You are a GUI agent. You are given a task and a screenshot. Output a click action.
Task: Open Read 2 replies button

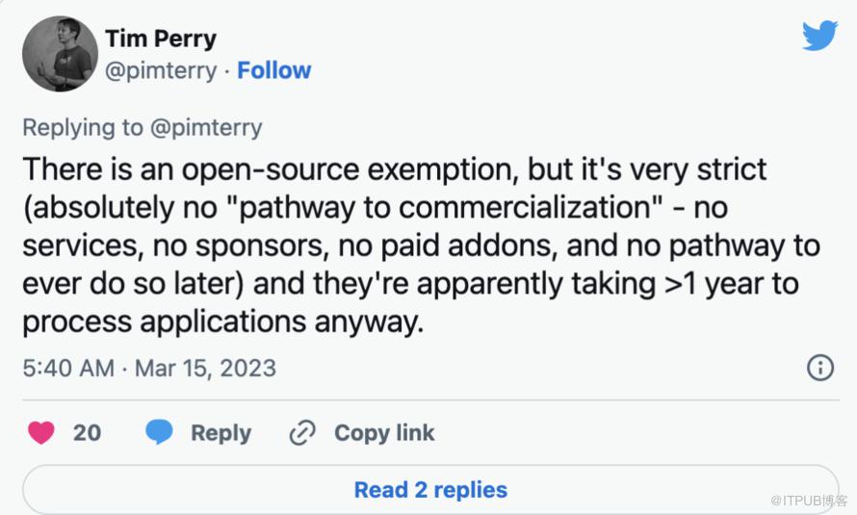[430, 489]
